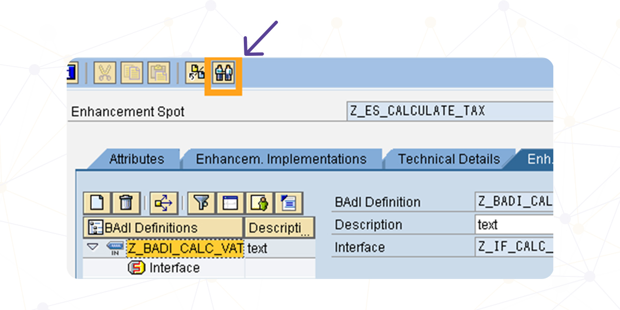
Task: Click the BAdI Definitions column header
Action: [162, 228]
